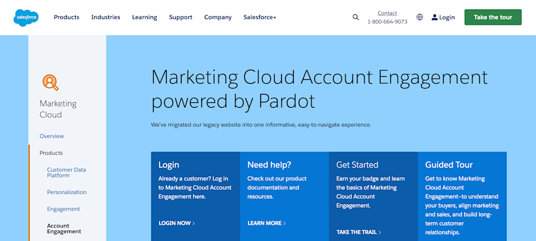Open the Company menu
Viewport: 536px width, 241px height.
pos(218,17)
